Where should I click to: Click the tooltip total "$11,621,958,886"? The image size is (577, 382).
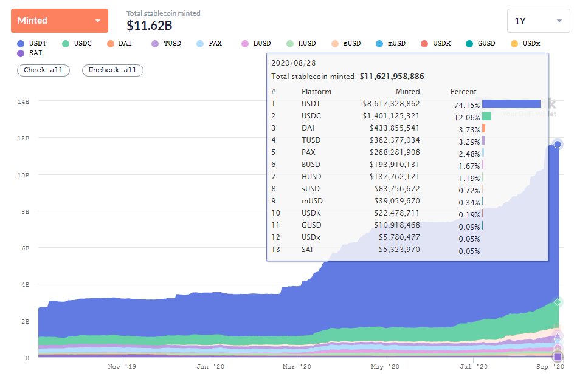pyautogui.click(x=392, y=77)
